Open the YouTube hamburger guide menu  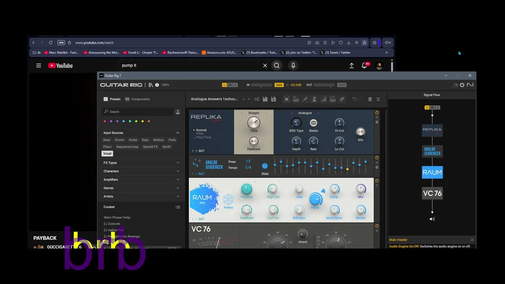[39, 65]
